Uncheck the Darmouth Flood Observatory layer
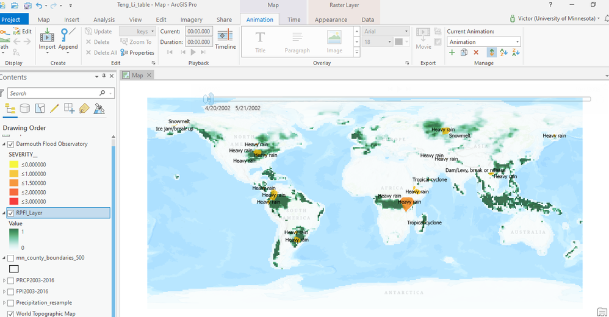The width and height of the screenshot is (609, 317). (x=11, y=144)
